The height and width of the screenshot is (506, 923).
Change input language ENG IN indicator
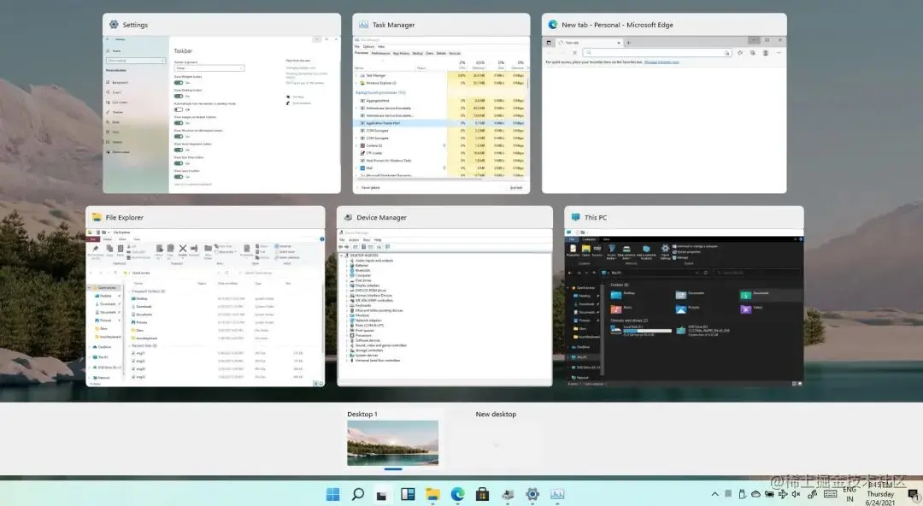pos(850,494)
